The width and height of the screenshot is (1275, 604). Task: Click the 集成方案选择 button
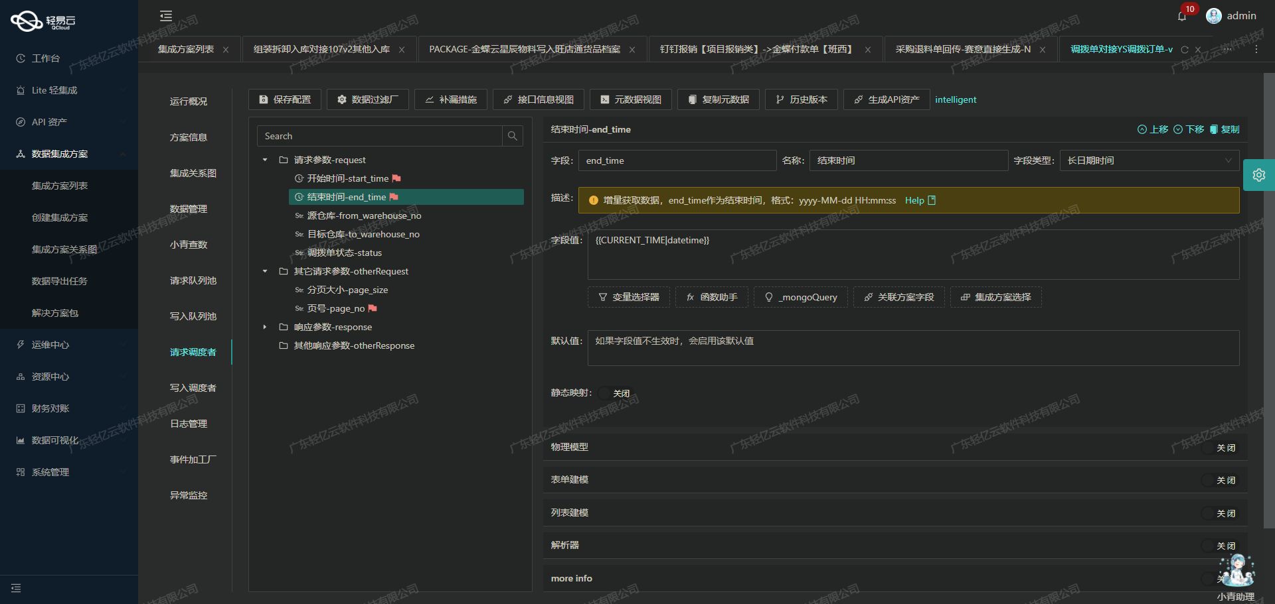click(996, 297)
